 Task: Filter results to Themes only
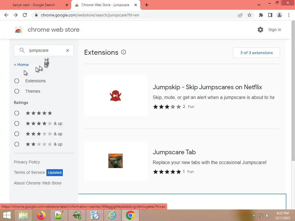click(17, 91)
